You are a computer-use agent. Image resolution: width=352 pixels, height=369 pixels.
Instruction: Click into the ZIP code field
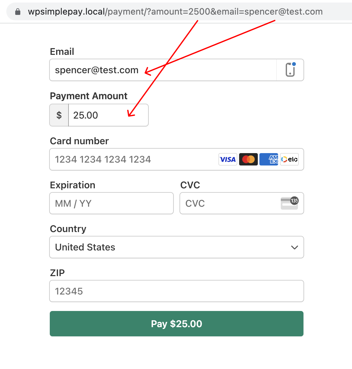pos(176,291)
